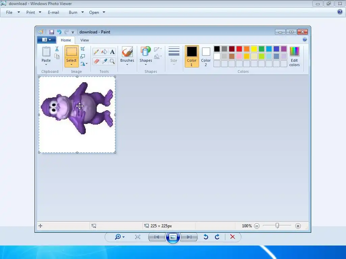Click the Copy icon in Clipboard group
This screenshot has height=259, width=346.
click(x=57, y=56)
